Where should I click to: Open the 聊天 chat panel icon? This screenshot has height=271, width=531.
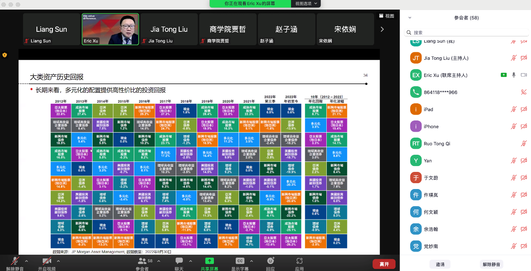179,261
